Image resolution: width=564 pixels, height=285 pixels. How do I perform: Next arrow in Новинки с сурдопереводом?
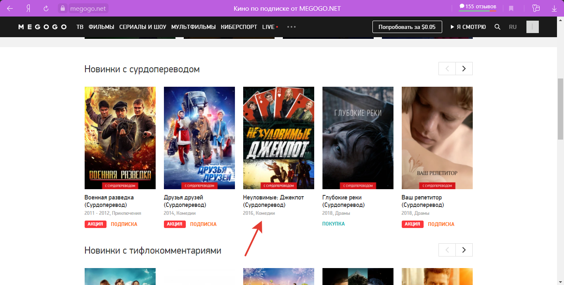[464, 69]
